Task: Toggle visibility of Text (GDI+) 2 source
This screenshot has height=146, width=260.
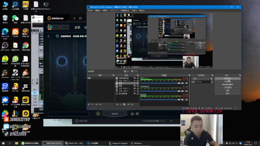Action: (135, 88)
